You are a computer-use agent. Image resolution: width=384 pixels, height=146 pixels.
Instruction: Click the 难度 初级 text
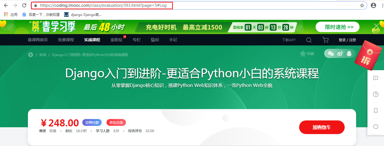[x=48, y=131]
